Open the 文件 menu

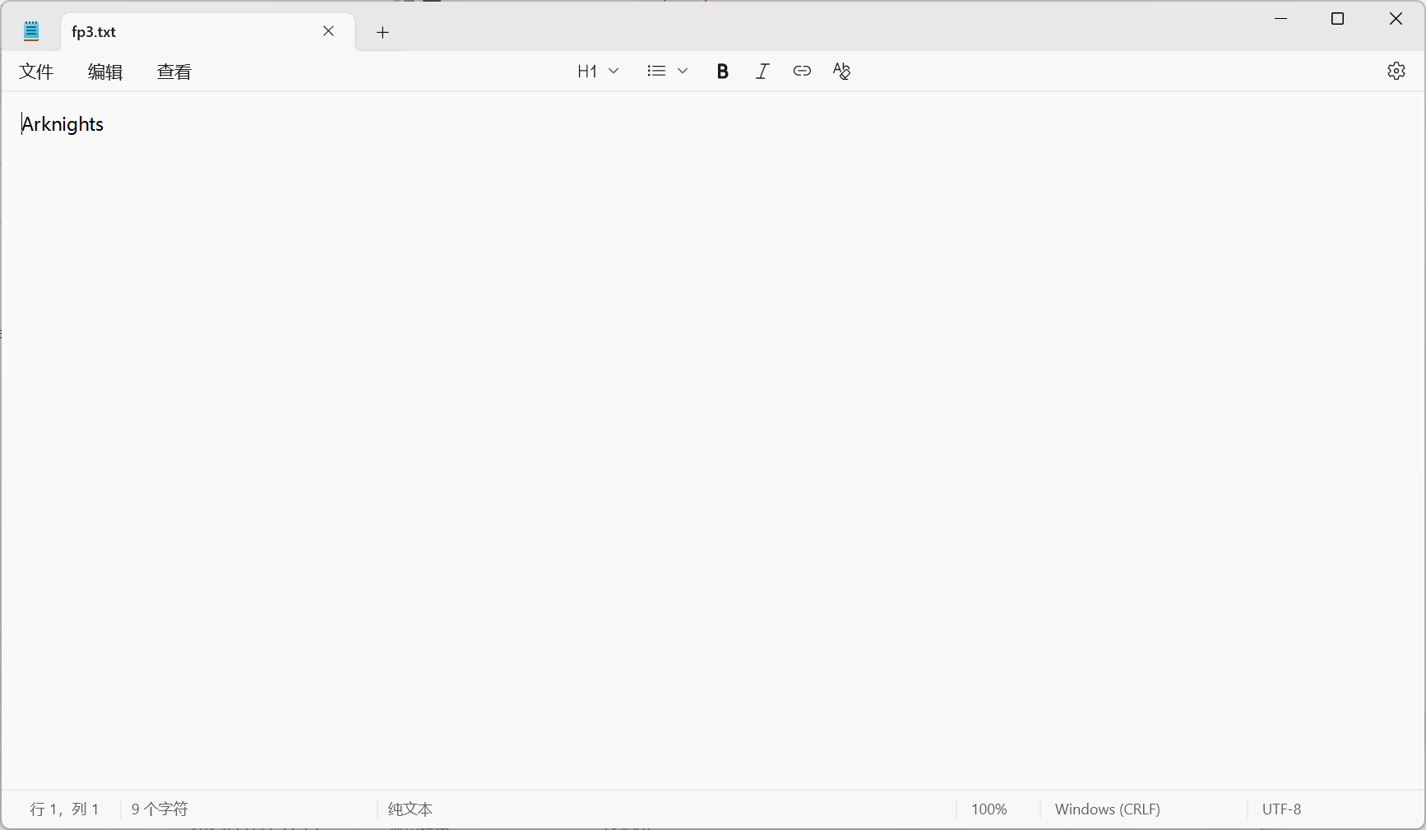coord(36,72)
